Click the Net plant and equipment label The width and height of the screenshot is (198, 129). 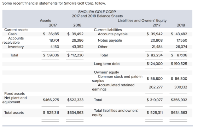(x=14, y=100)
